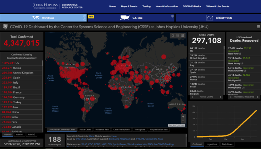Select the Admin1 list tab
Viewport: 261px width, 149px height.
(20, 134)
